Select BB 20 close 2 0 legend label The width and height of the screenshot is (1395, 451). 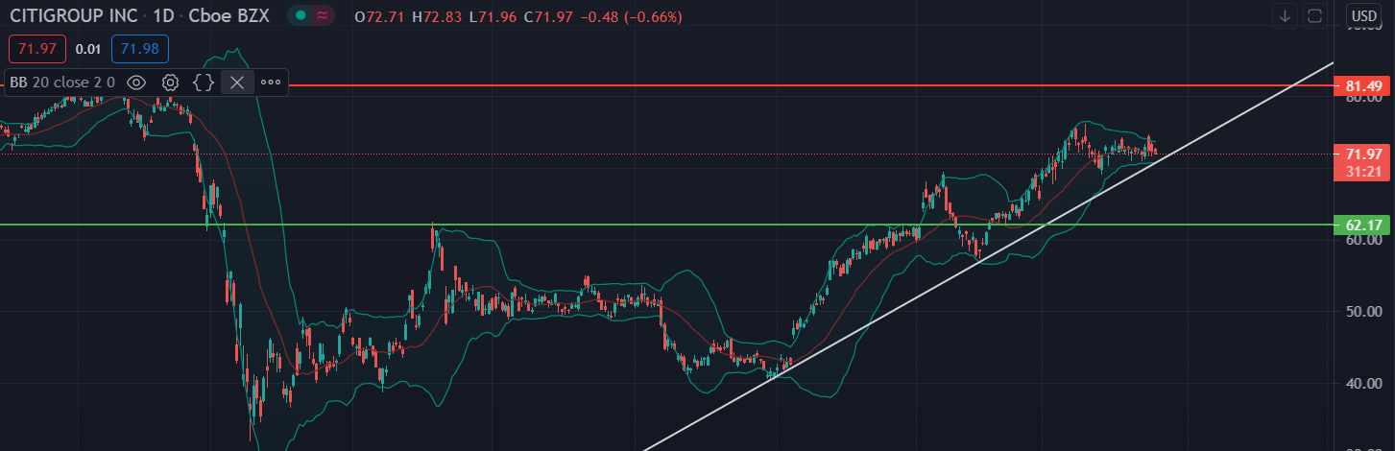coord(62,83)
